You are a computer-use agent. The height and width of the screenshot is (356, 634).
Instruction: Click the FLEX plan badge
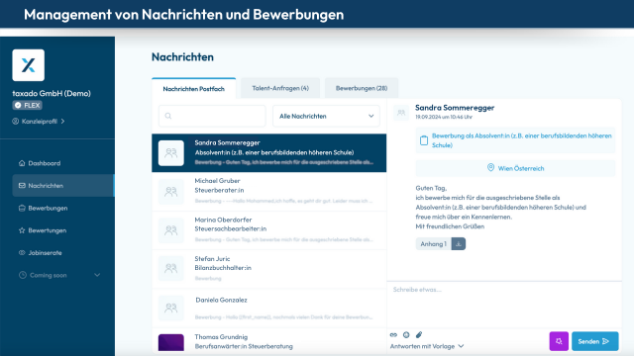coord(27,106)
